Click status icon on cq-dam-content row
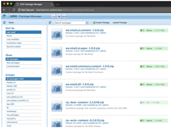171x129 pixels. [x=142, y=103]
